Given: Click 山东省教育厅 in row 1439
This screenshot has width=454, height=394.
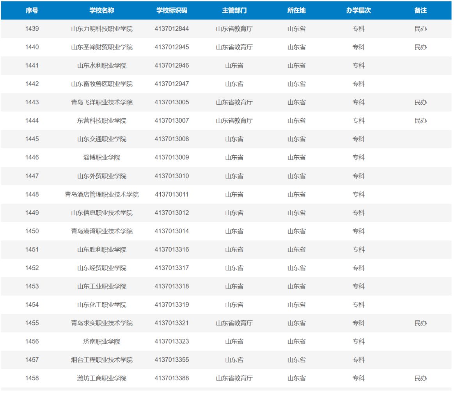Looking at the screenshot, I should click(x=234, y=29).
